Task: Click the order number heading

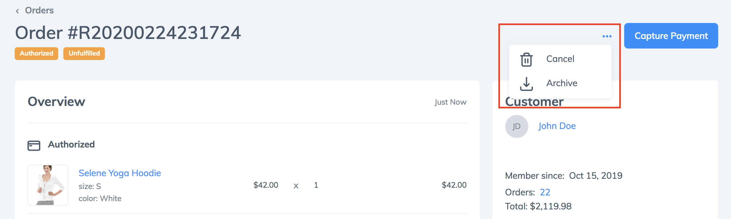Action: tap(128, 33)
